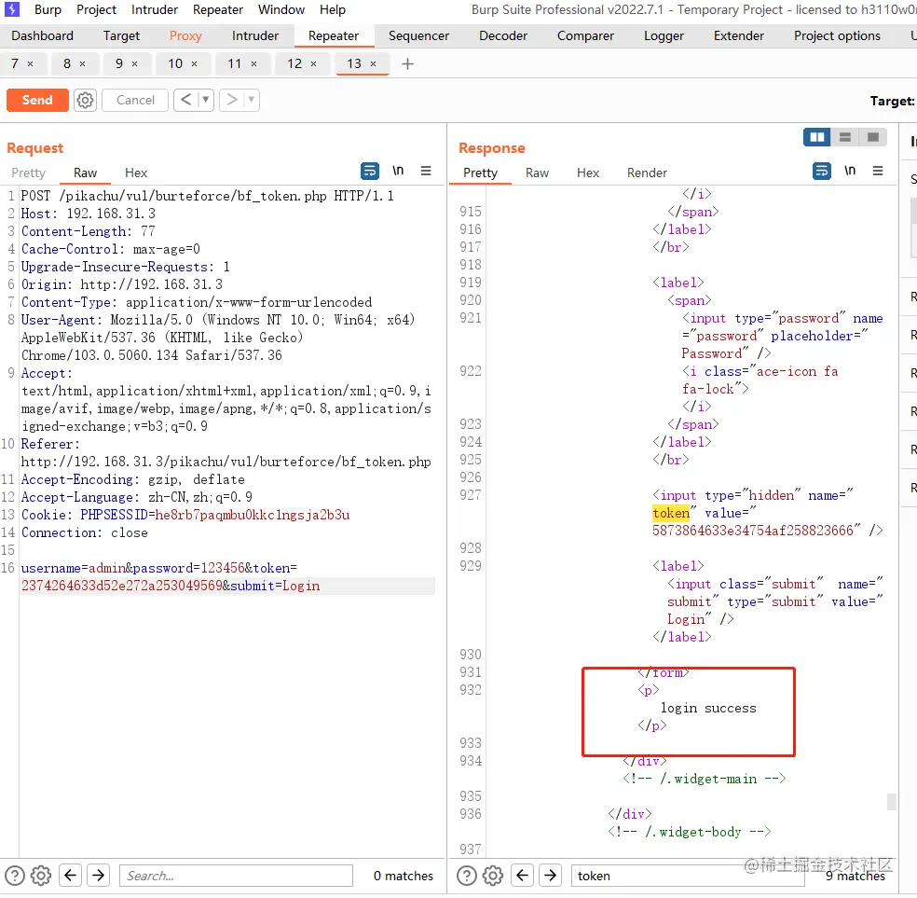
Task: Select Repeater tab 12
Action: click(x=294, y=63)
